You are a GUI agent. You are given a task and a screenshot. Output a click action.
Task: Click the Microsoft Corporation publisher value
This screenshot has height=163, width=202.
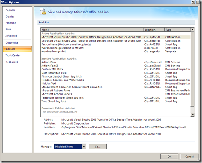[x=75, y=123]
